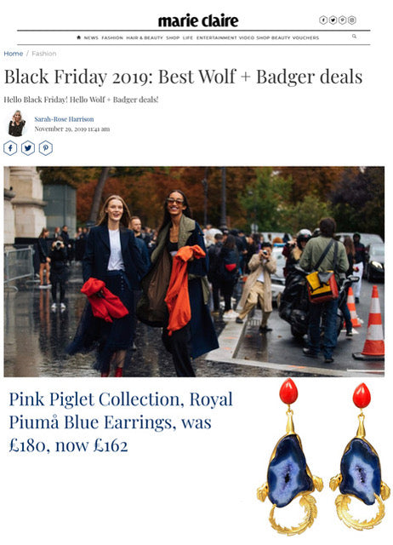Open the header Pinterest icon
The height and width of the screenshot is (545, 393).
tap(342, 20)
